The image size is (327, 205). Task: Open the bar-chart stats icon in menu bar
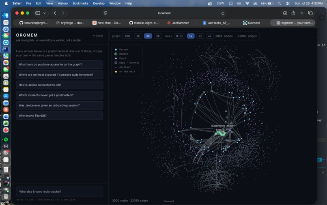pyautogui.click(x=255, y=3)
